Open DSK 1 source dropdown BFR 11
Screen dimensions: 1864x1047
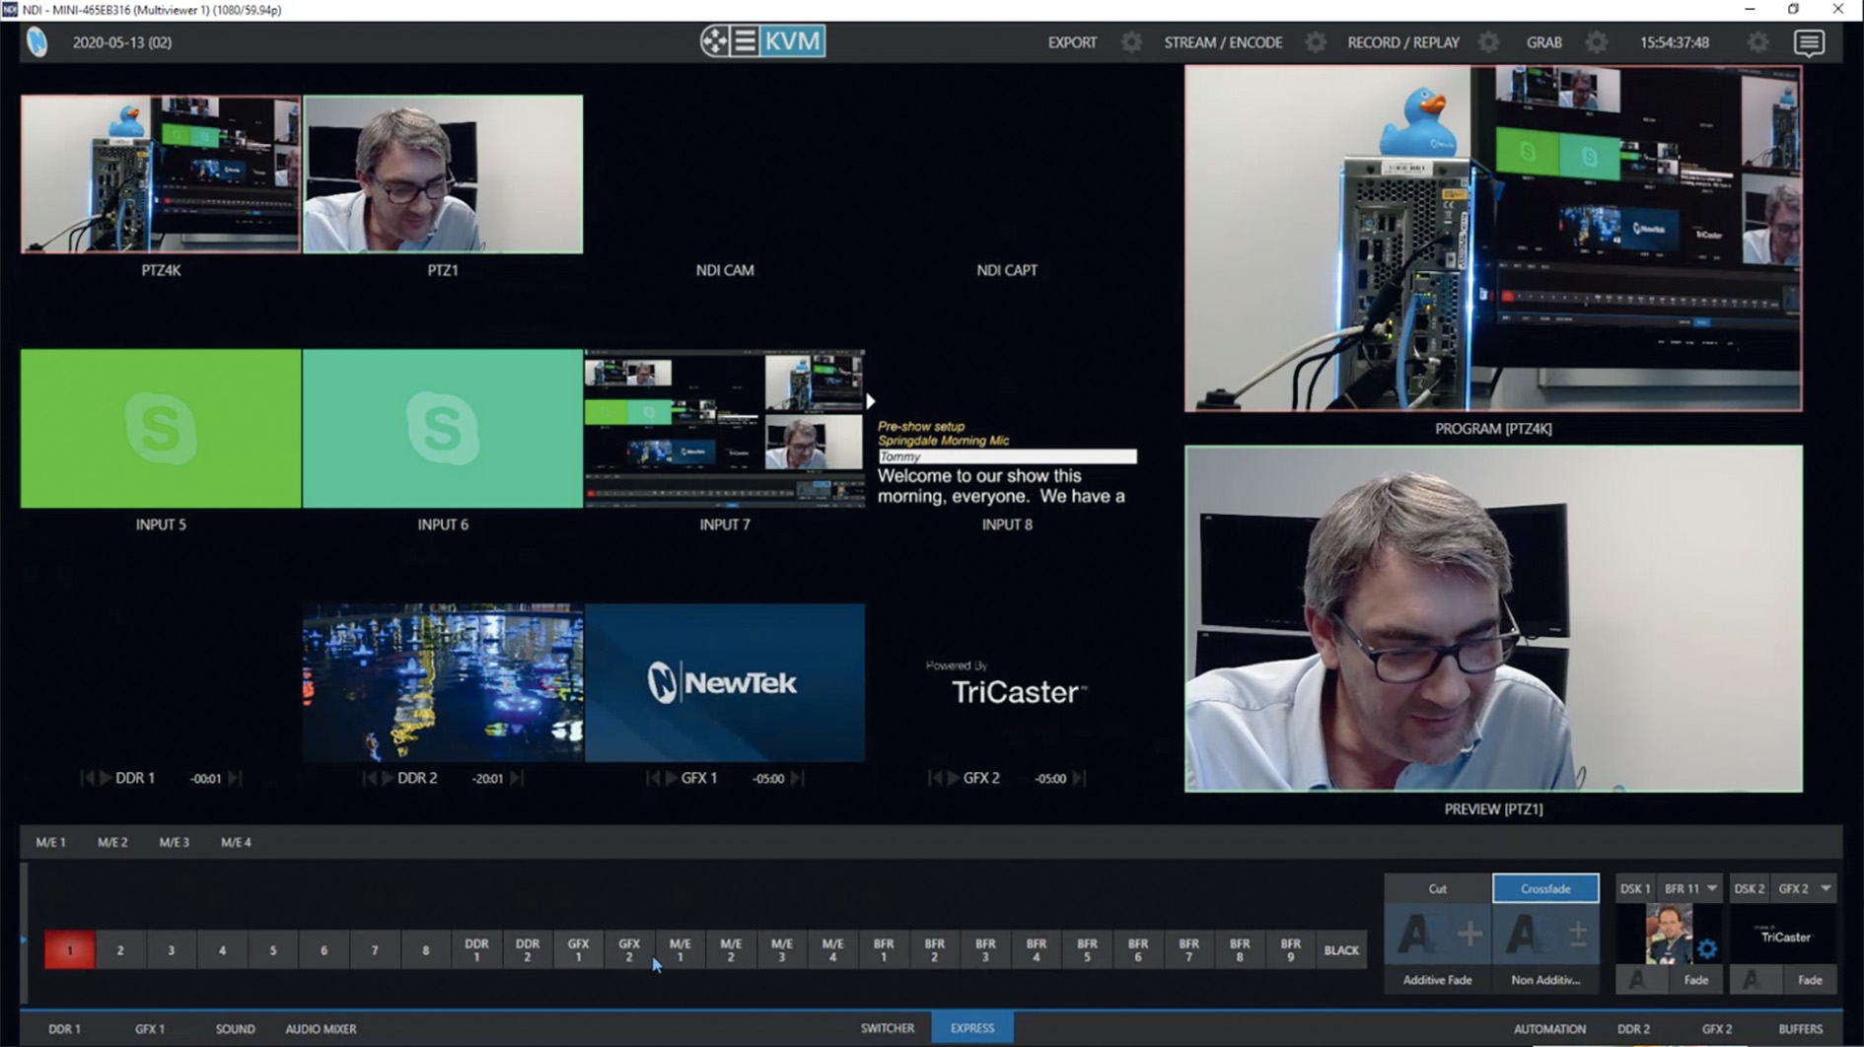1690,888
